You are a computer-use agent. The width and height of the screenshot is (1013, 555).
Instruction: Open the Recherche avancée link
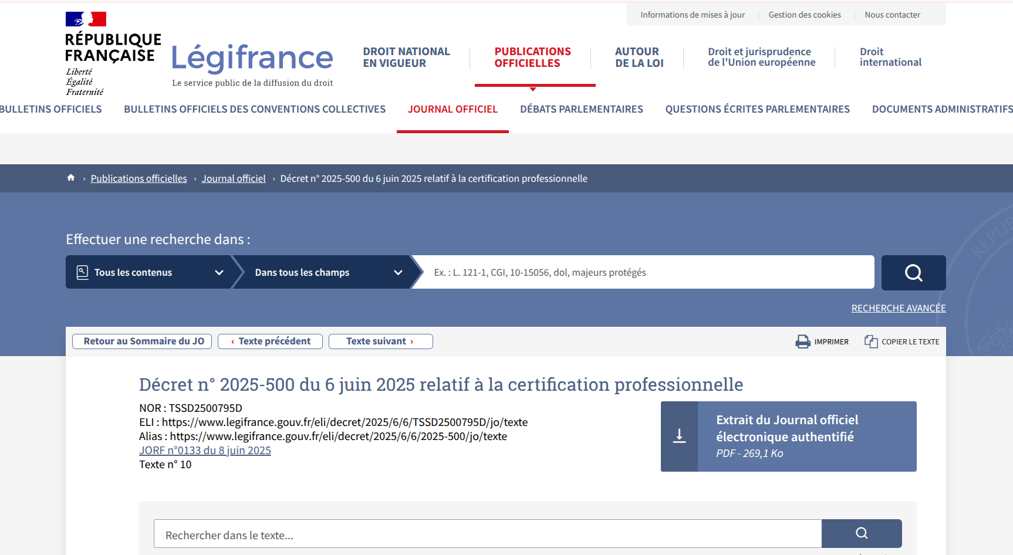[899, 308]
